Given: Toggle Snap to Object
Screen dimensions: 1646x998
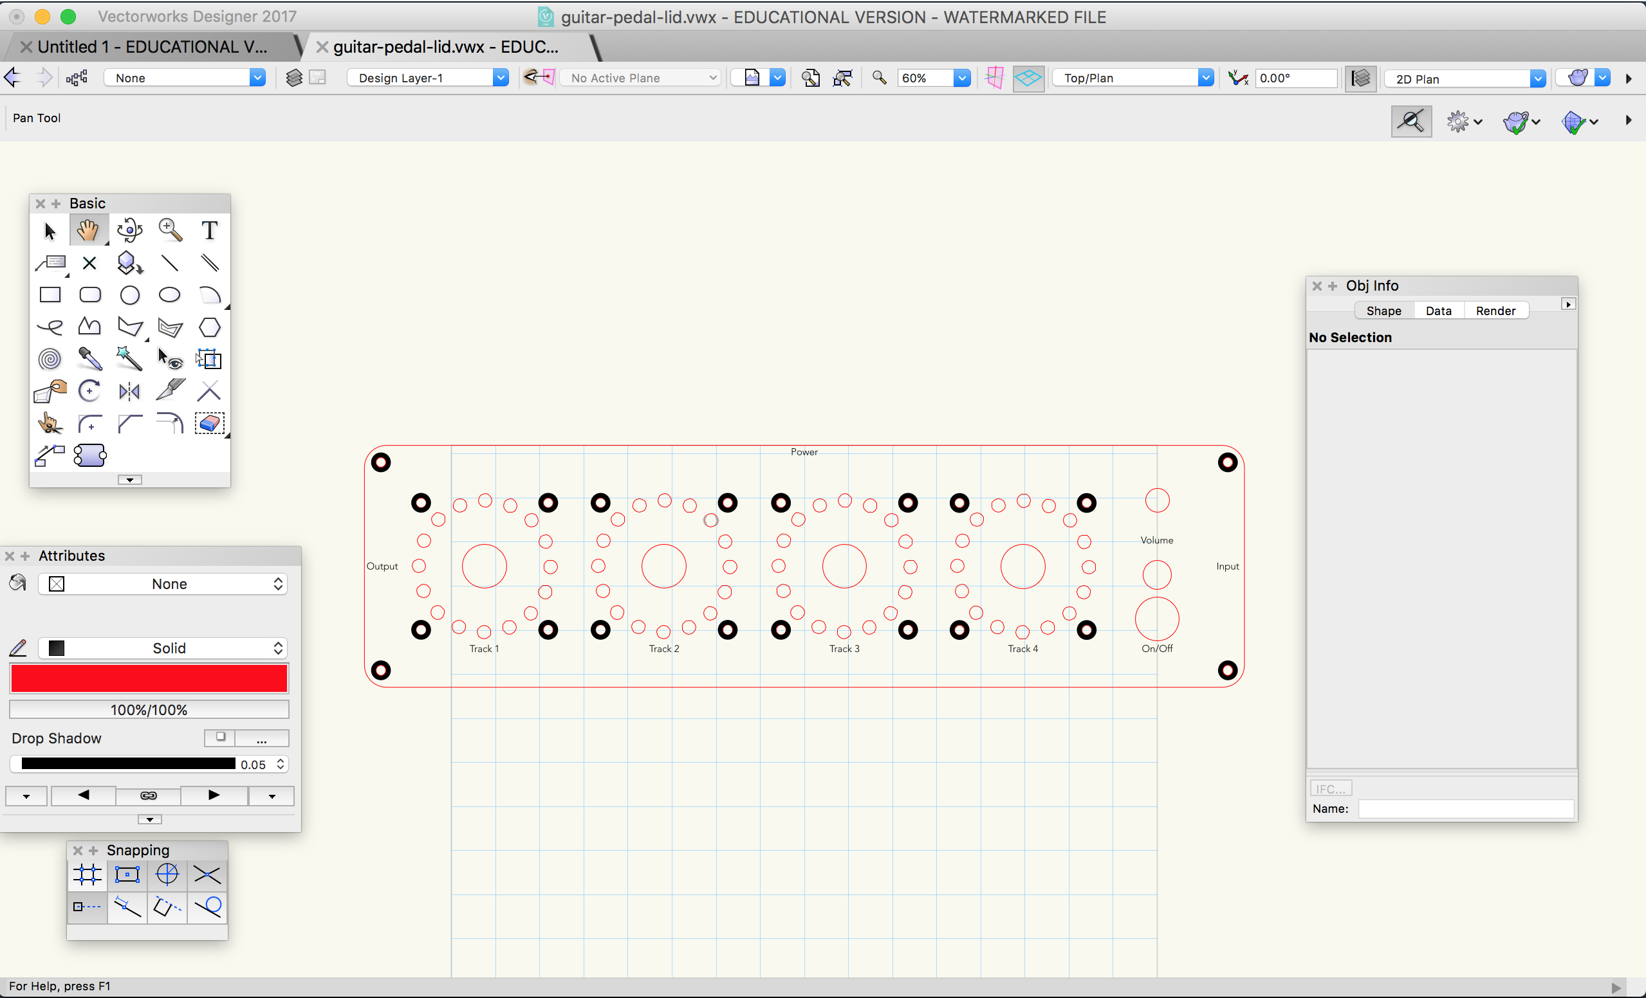Looking at the screenshot, I should 127,875.
